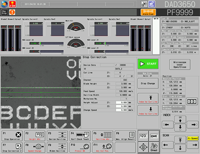Click the Height Adjust Z2 input field
Screen dimensions: 200x154
[x=122, y=106]
